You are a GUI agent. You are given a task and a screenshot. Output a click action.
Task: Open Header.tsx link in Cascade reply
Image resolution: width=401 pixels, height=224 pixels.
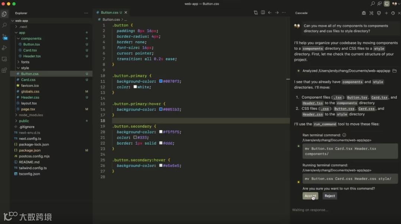click(x=313, y=103)
